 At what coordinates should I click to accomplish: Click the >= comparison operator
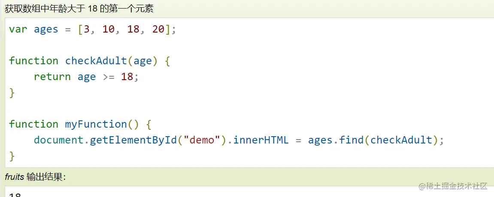click(x=108, y=77)
